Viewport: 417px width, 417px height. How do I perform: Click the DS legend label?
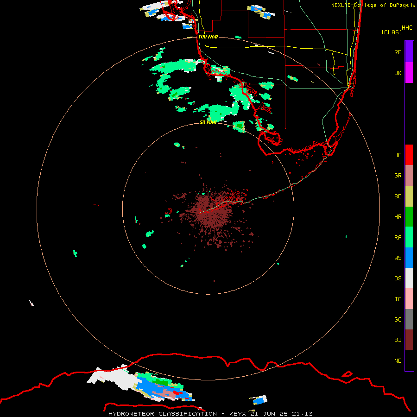point(398,278)
